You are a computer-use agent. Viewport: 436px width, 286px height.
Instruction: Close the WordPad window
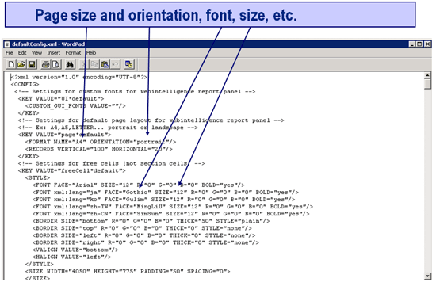tap(427, 44)
